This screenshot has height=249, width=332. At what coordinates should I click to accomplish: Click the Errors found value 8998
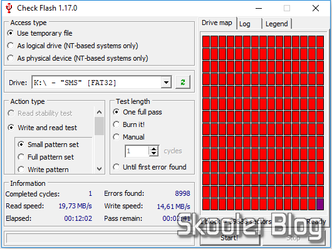tap(182, 193)
